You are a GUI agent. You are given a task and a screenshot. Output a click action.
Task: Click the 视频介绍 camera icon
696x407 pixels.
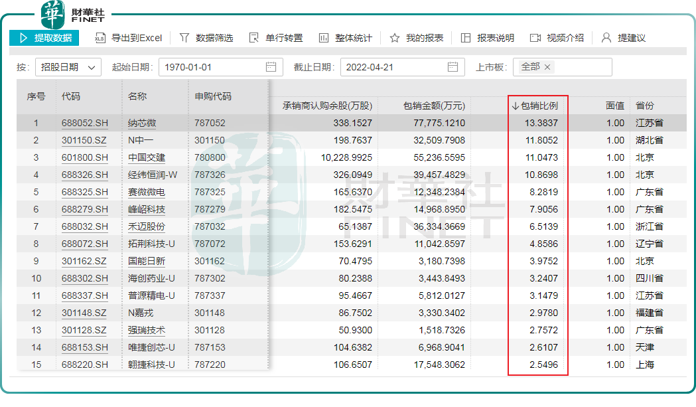coord(535,38)
